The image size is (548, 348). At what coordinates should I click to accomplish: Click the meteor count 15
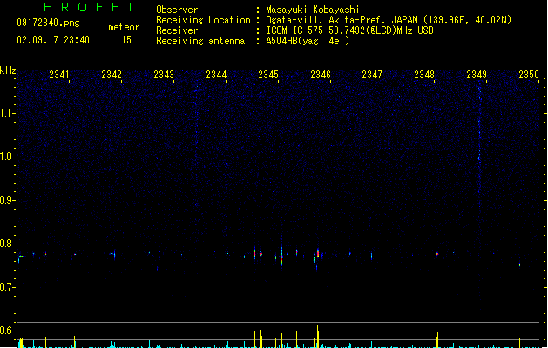pos(126,40)
